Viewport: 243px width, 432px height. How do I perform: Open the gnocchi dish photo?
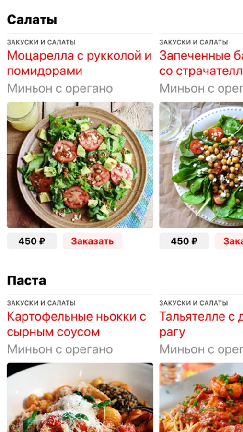(80, 397)
